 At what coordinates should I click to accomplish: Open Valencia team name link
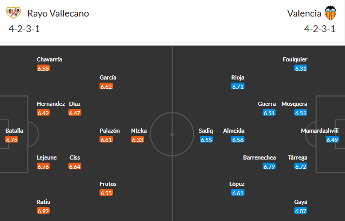click(x=303, y=13)
